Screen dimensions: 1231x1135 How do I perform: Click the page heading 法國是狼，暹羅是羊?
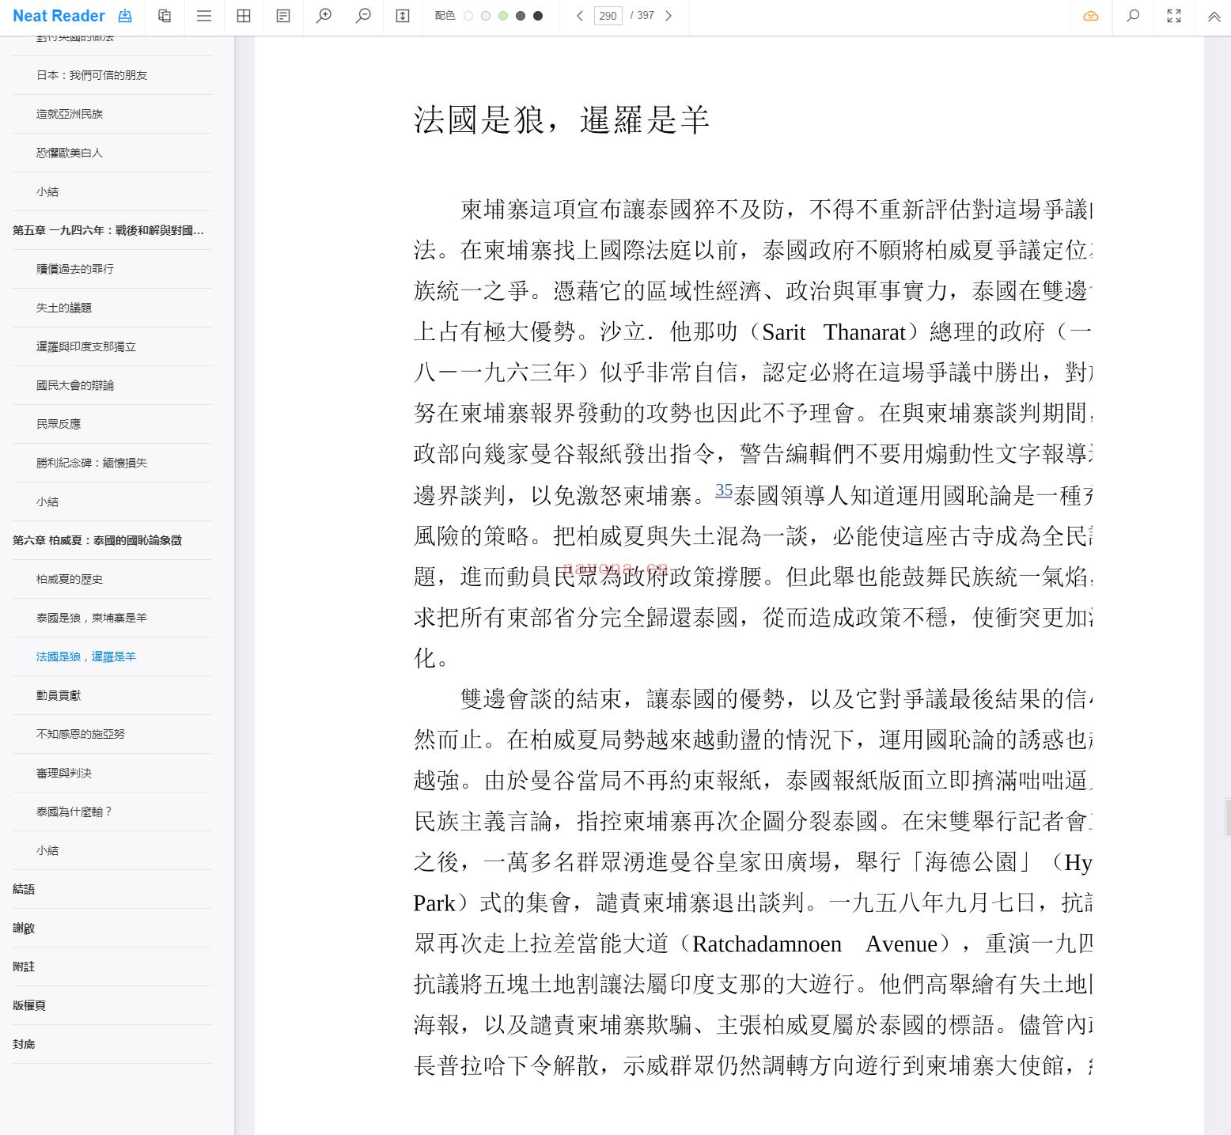point(562,120)
